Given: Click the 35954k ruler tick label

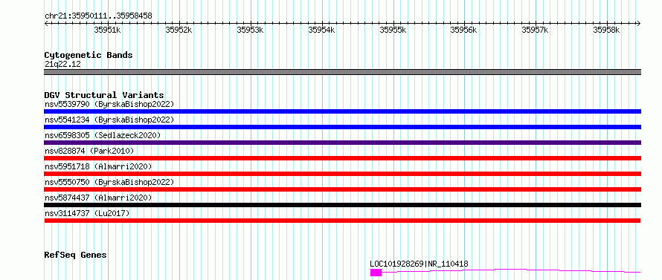Looking at the screenshot, I should point(322,30).
